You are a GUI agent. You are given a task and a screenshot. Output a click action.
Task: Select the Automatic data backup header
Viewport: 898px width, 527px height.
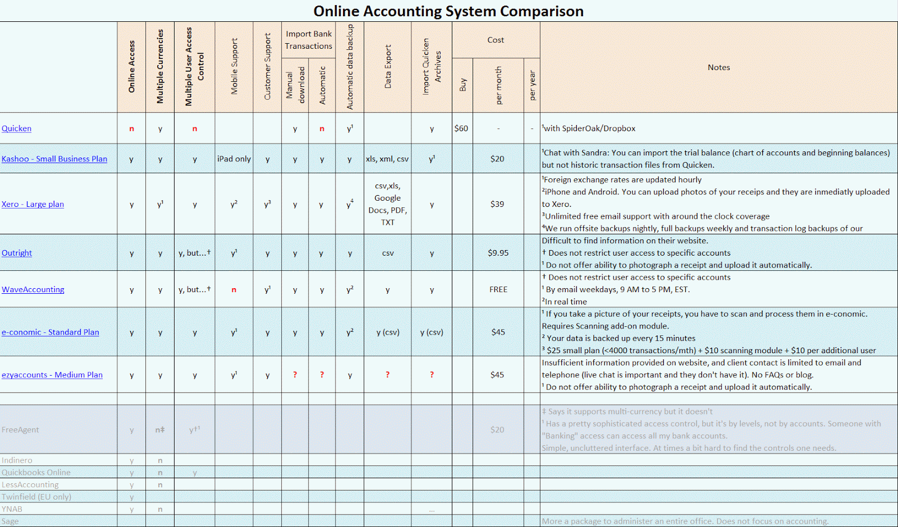pyautogui.click(x=350, y=67)
